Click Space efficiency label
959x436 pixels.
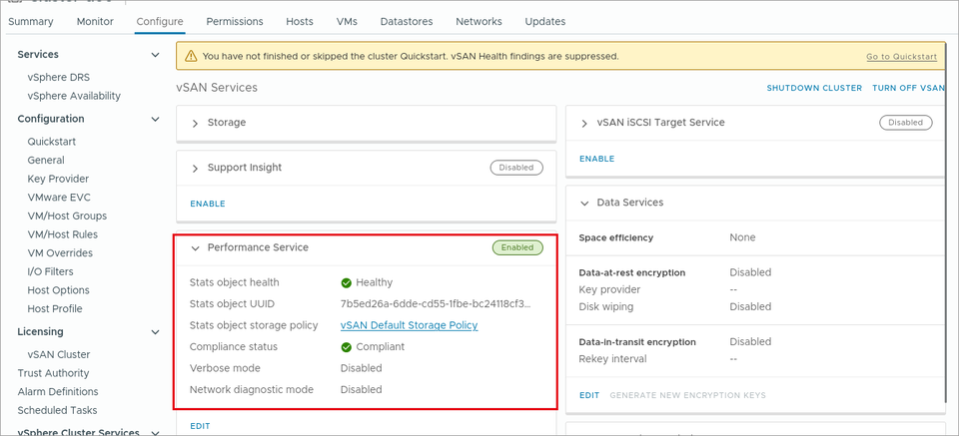tap(616, 237)
